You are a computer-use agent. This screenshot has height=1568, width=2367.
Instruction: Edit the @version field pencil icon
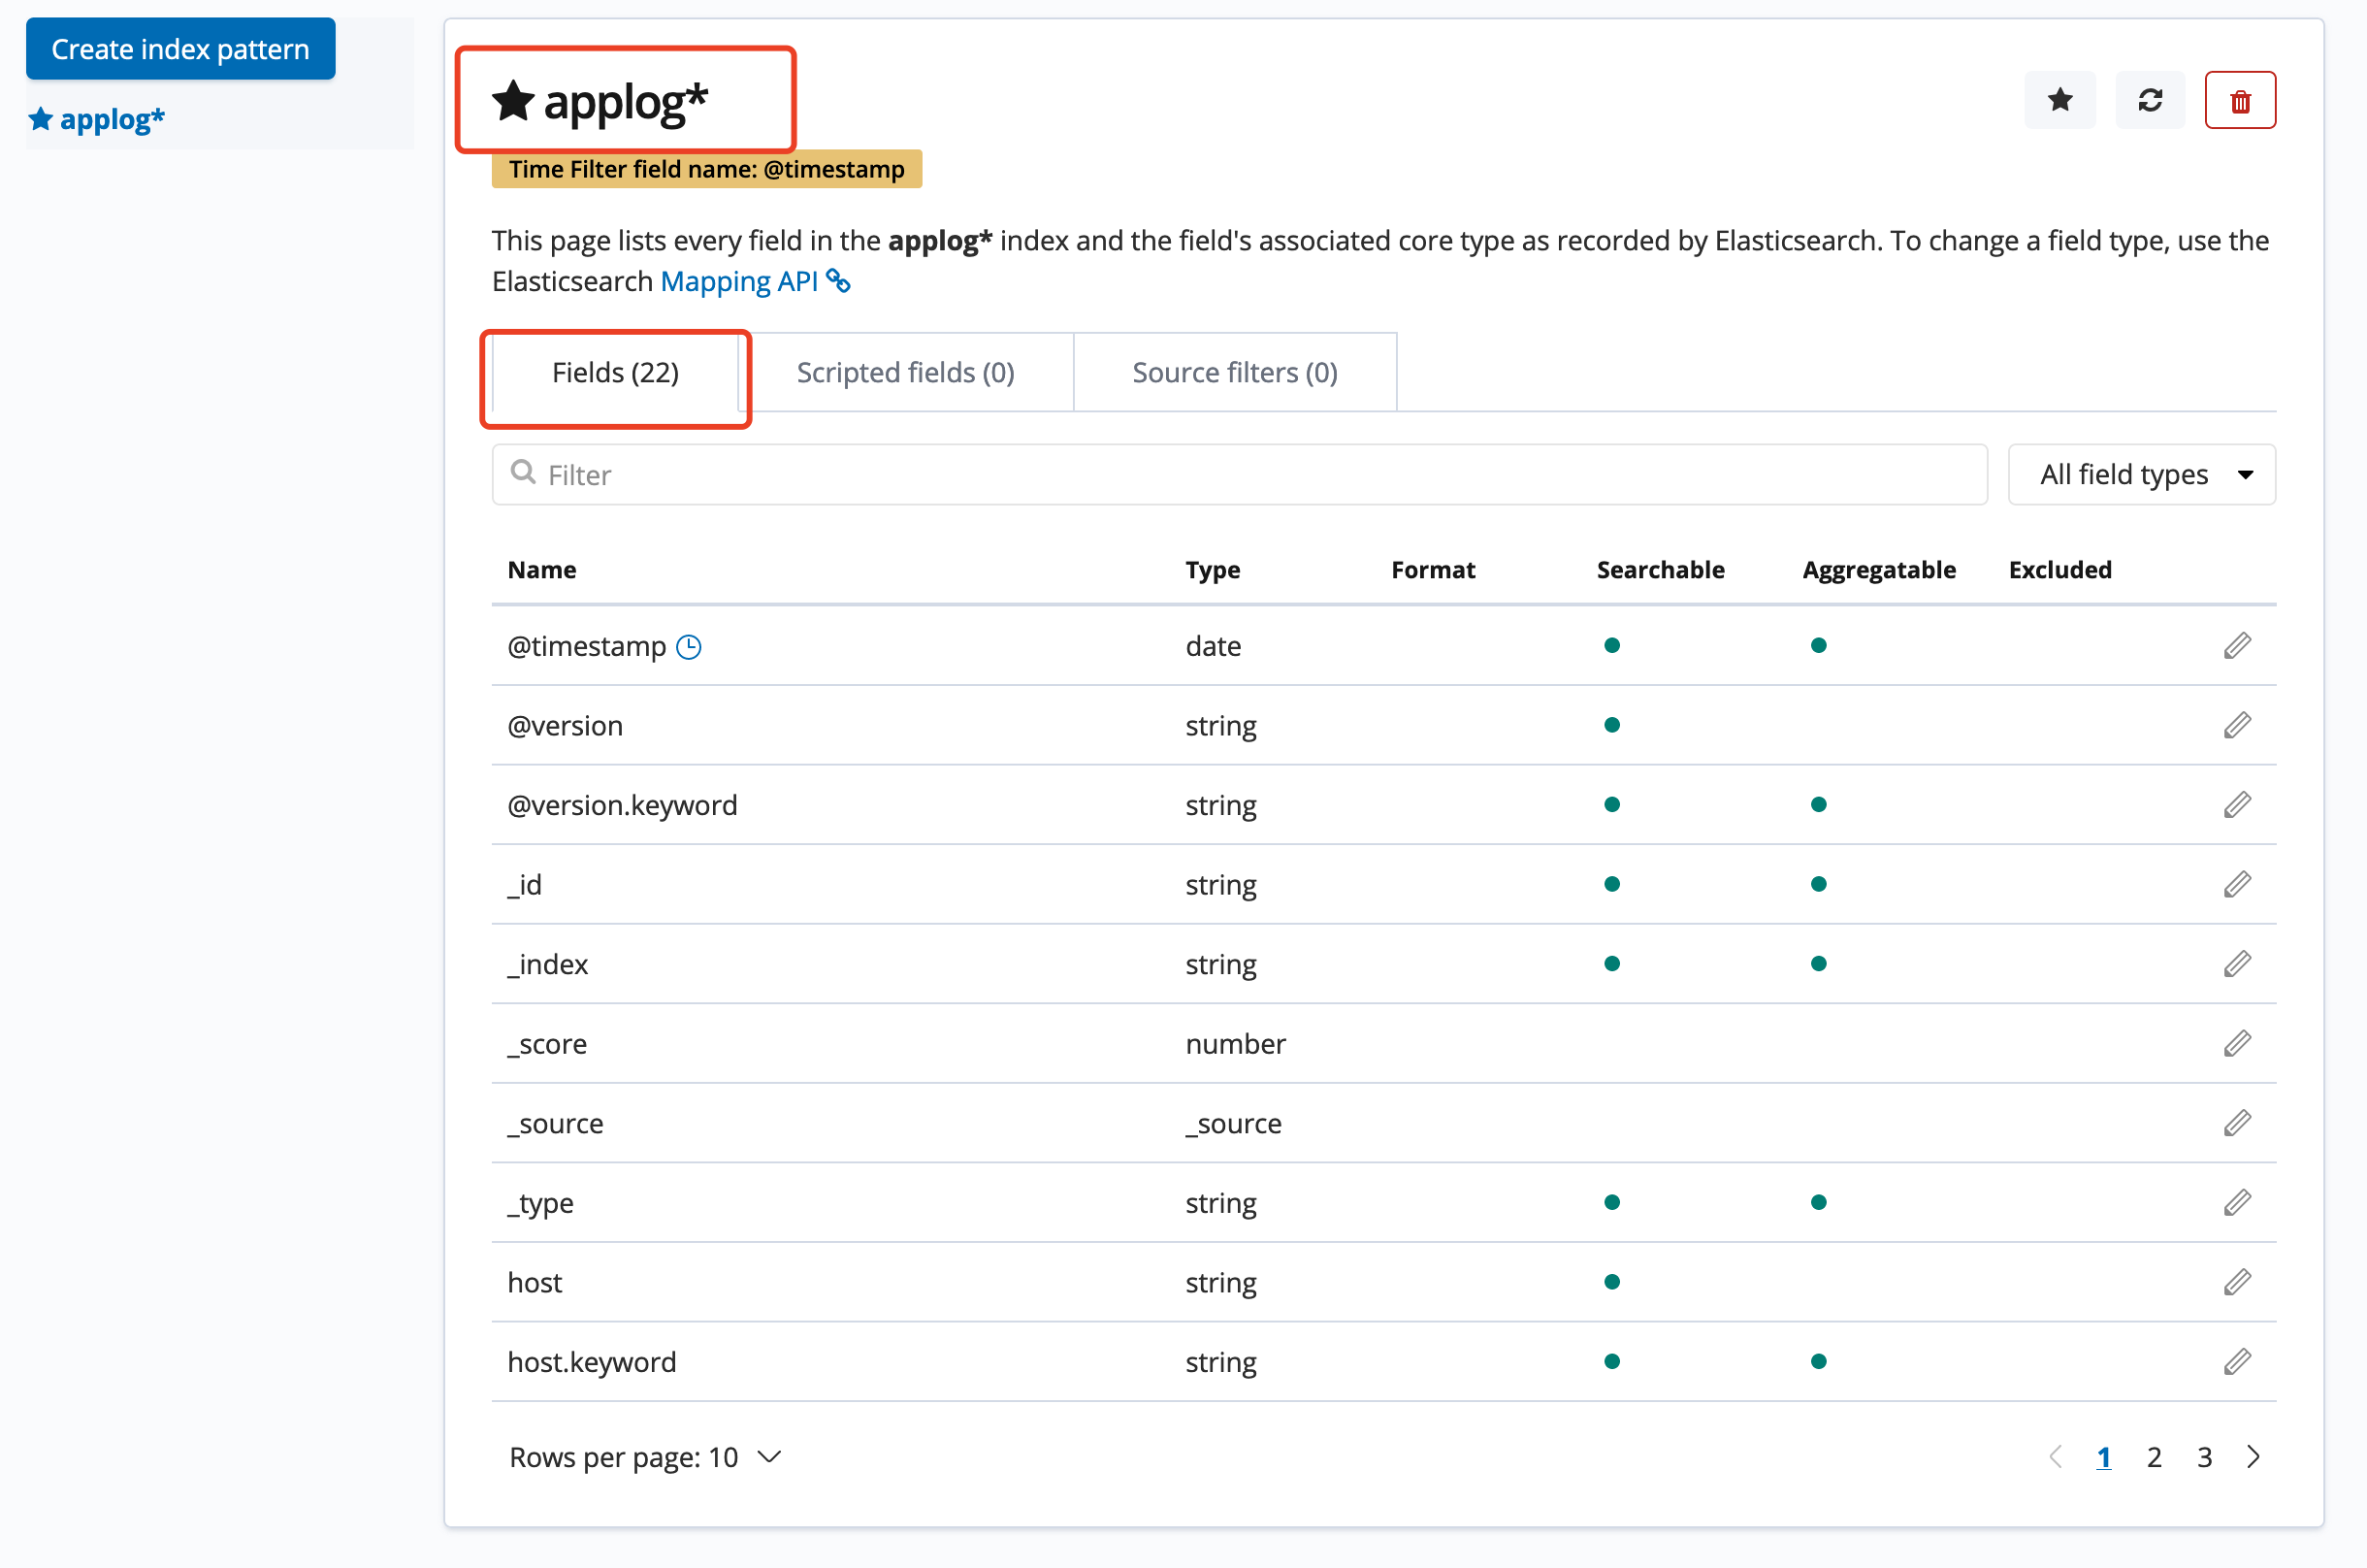2237,725
